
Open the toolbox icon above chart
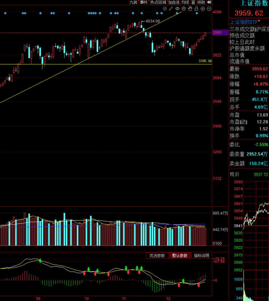(184, 9)
